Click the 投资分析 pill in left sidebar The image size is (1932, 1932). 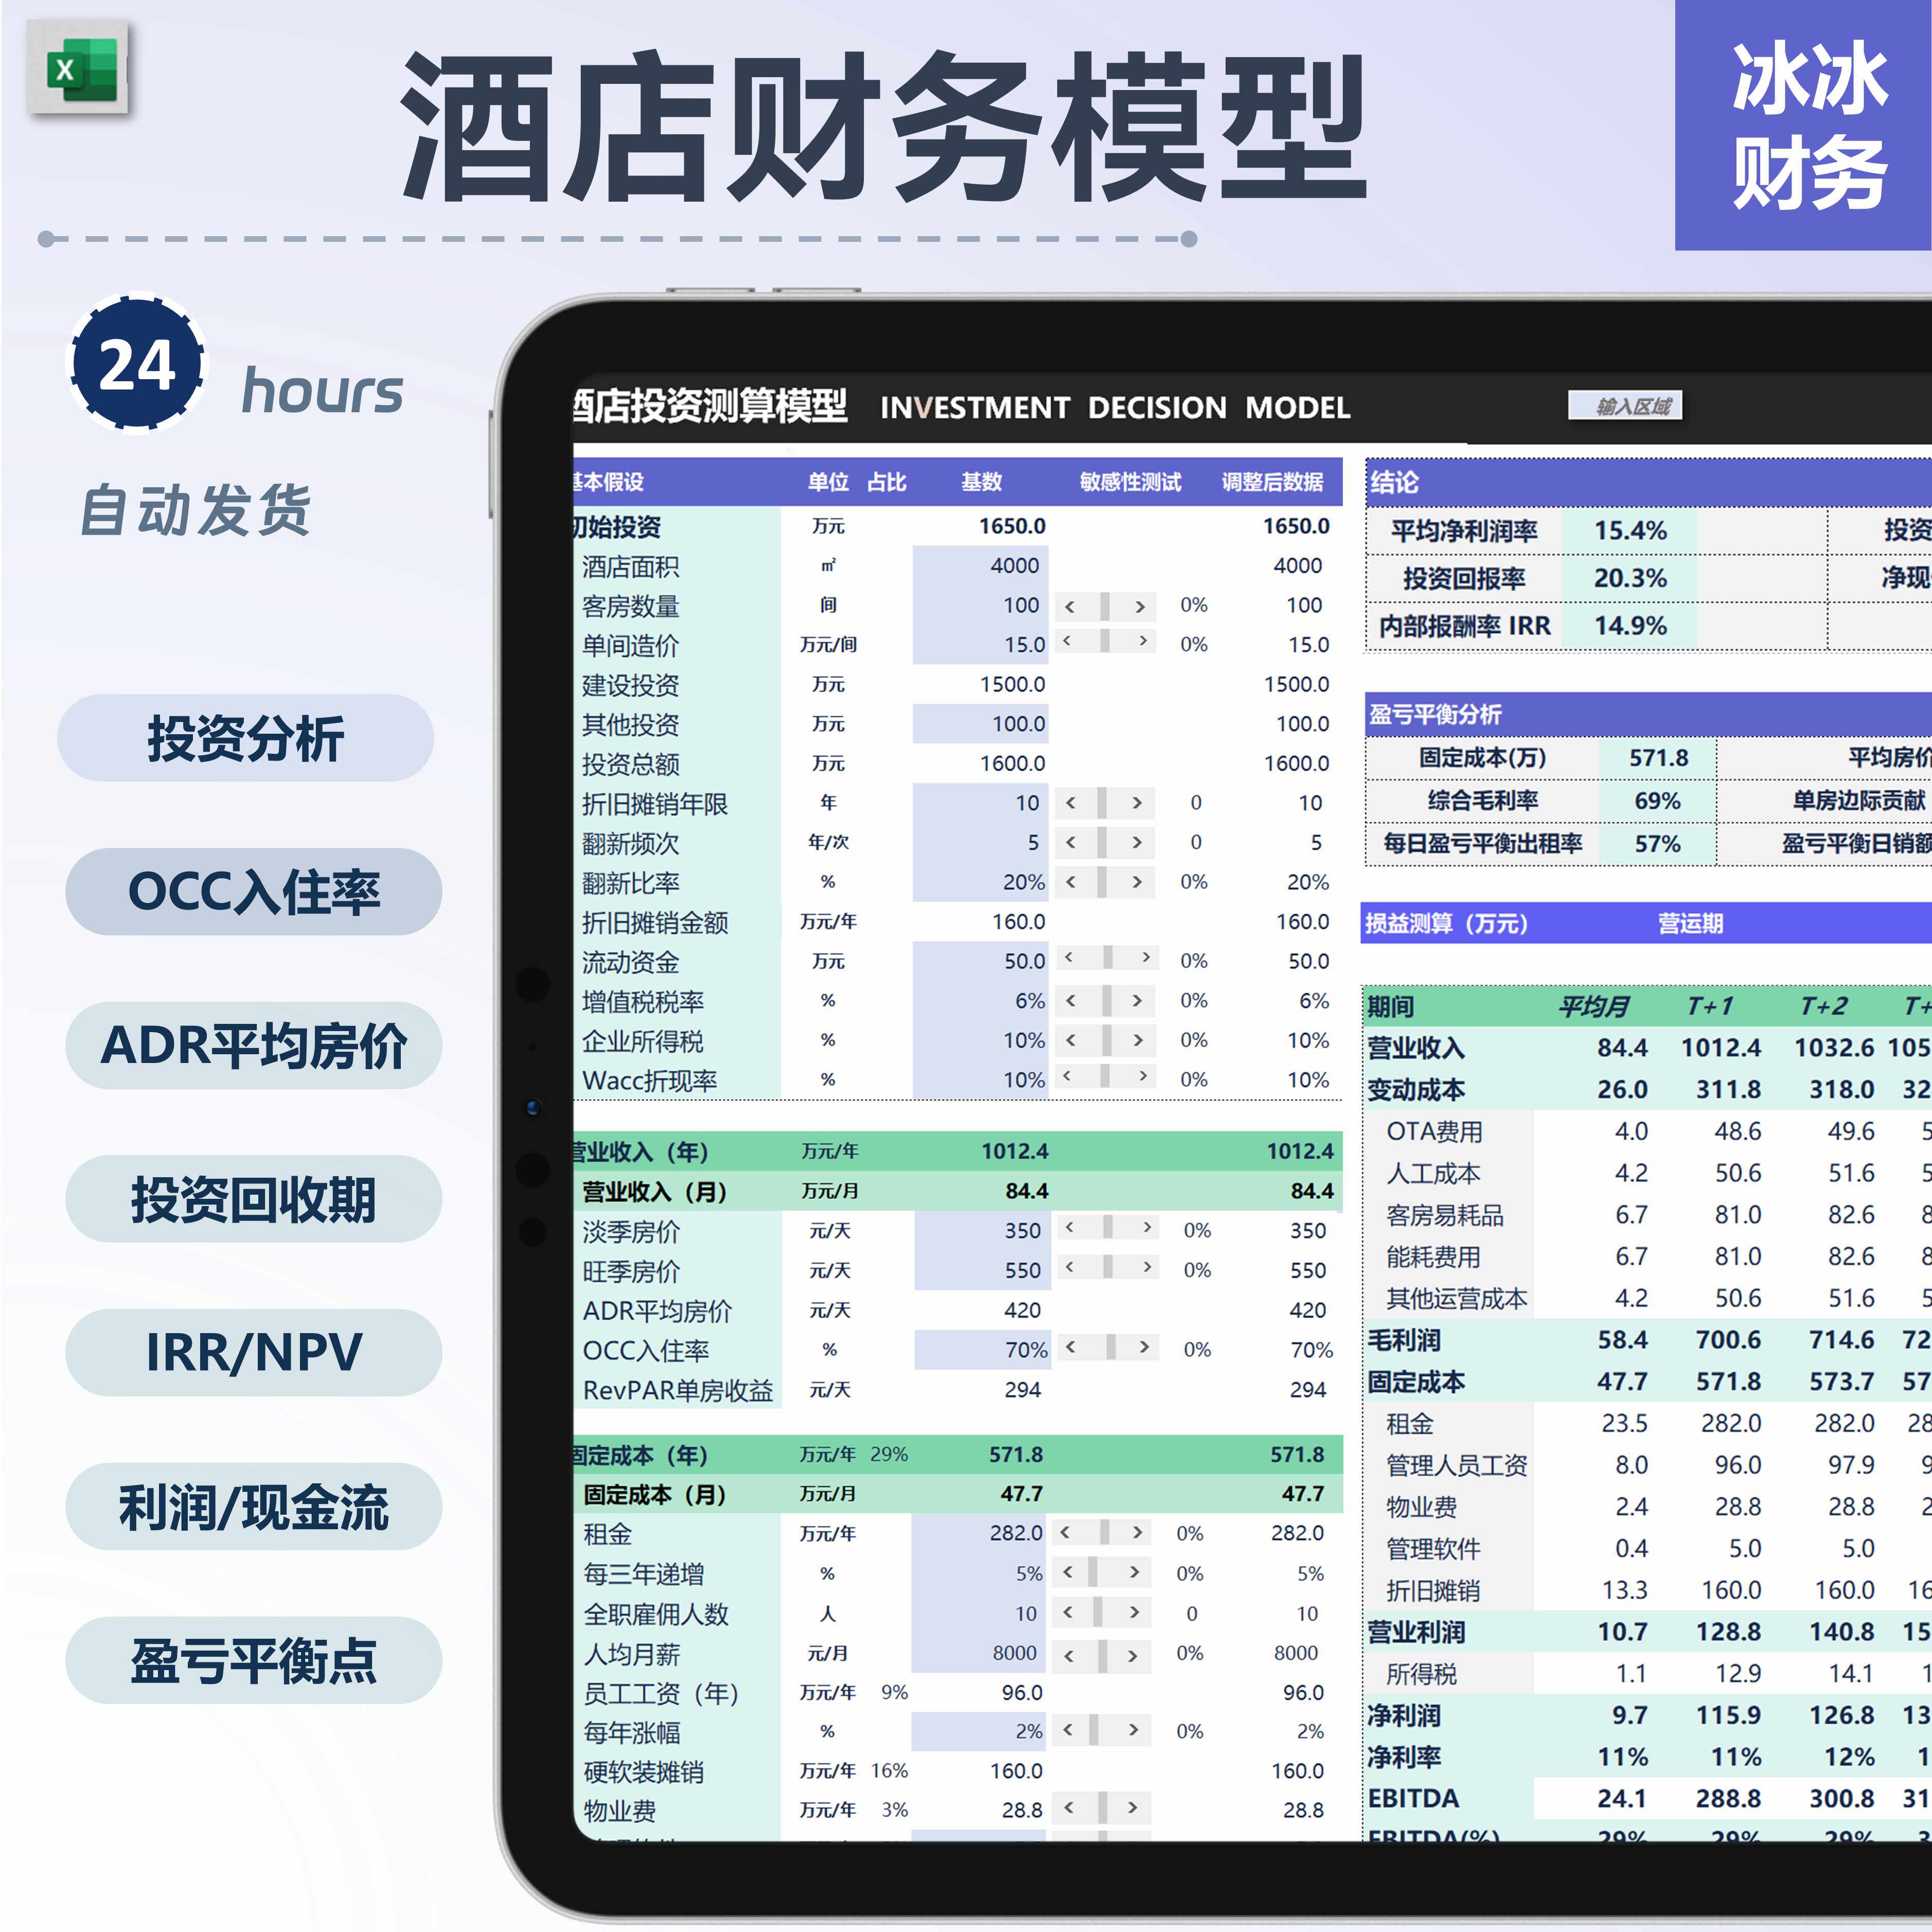coord(246,740)
